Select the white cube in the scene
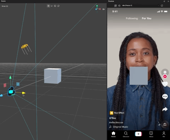This screenshot has width=170, height=140. coord(53,76)
